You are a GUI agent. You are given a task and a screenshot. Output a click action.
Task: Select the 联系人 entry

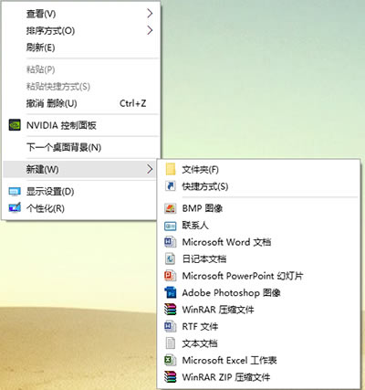tap(258, 226)
